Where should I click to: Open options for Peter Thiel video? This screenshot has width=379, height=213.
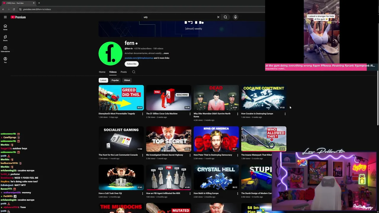(237, 155)
